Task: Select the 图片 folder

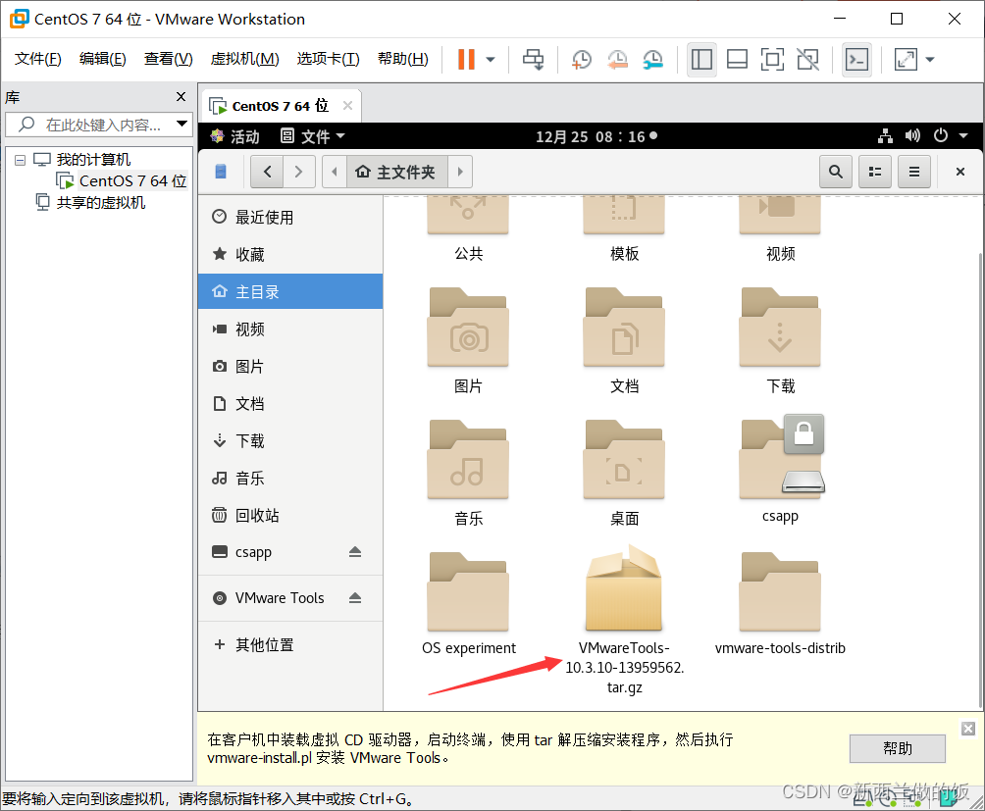Action: [469, 341]
